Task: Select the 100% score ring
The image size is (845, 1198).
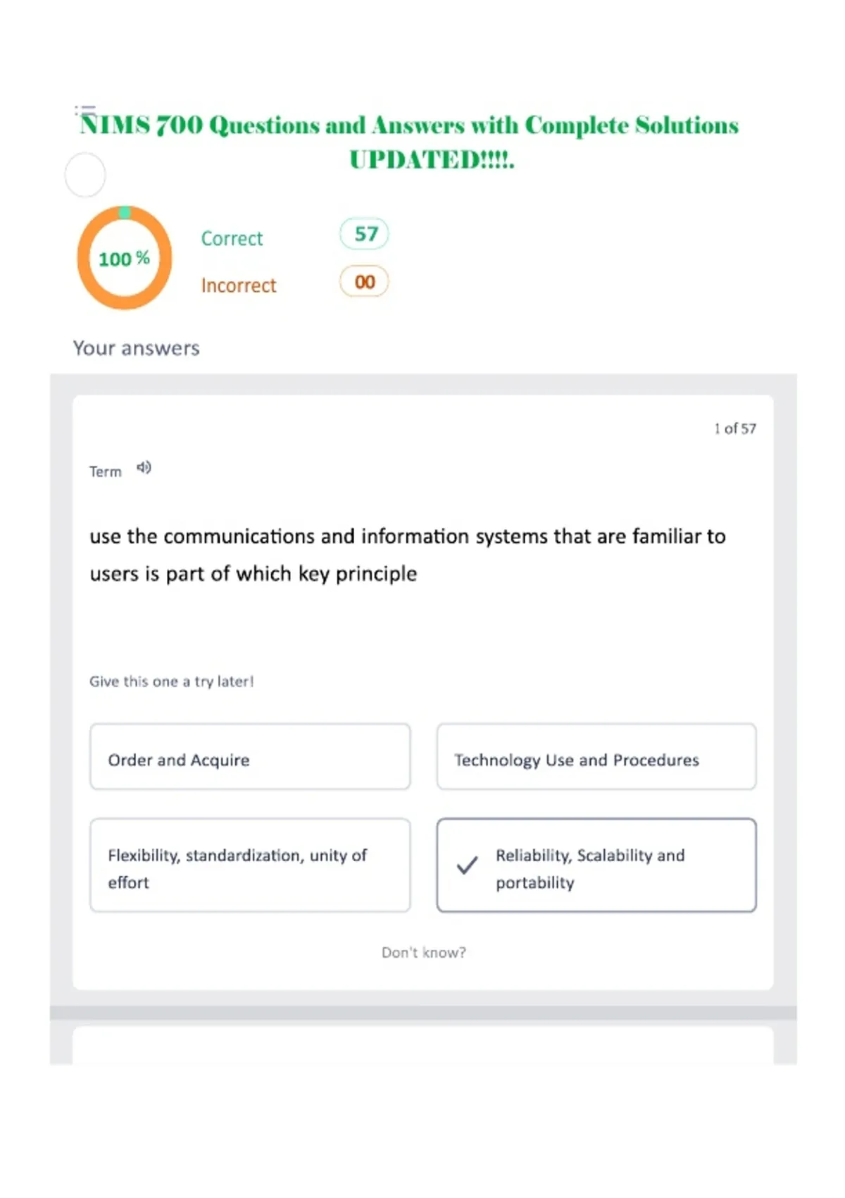Action: 125,258
